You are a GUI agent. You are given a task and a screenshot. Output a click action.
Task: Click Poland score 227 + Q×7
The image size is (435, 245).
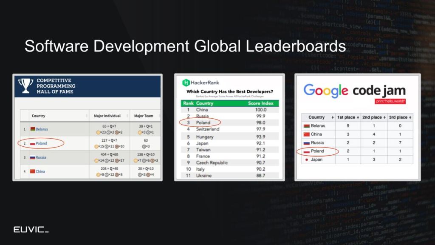[110, 140]
